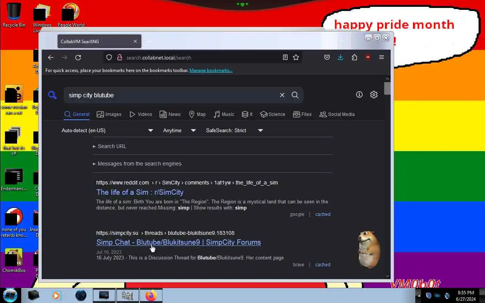
Task: Reload the page with the refresh icon
Action: pyautogui.click(x=78, y=58)
